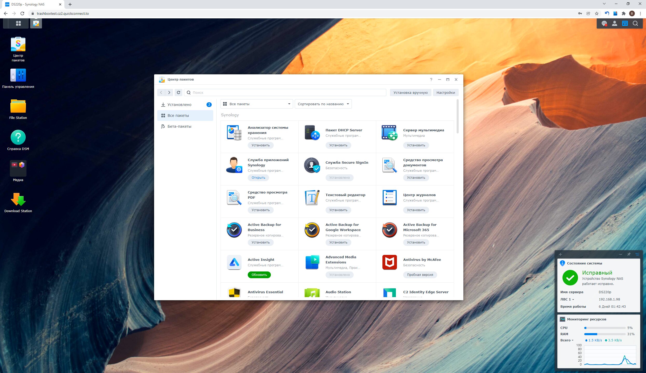646x373 pixels.
Task: Click the Package Center refresh button
Action: point(178,92)
